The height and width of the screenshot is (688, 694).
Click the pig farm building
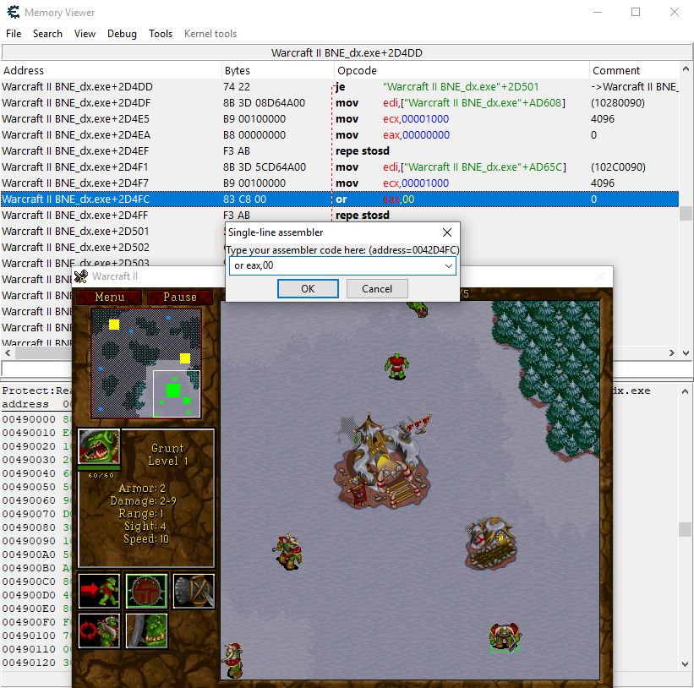490,543
